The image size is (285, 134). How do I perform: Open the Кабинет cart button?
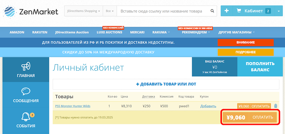[254, 11]
